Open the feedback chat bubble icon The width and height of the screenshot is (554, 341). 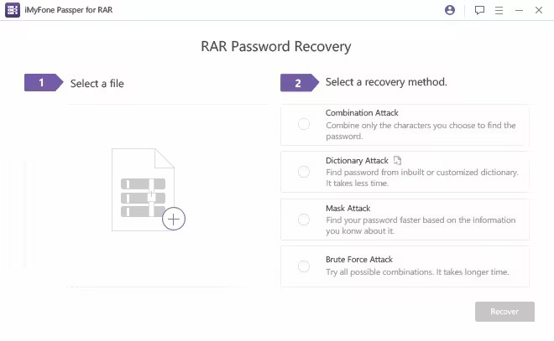pos(479,10)
